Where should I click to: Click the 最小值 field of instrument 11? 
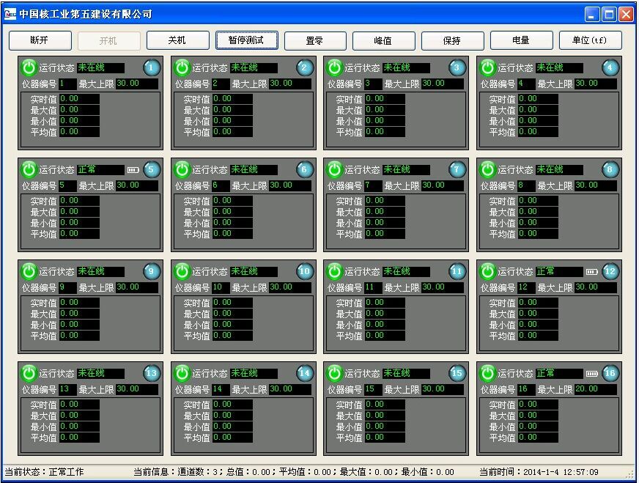pyautogui.click(x=385, y=325)
